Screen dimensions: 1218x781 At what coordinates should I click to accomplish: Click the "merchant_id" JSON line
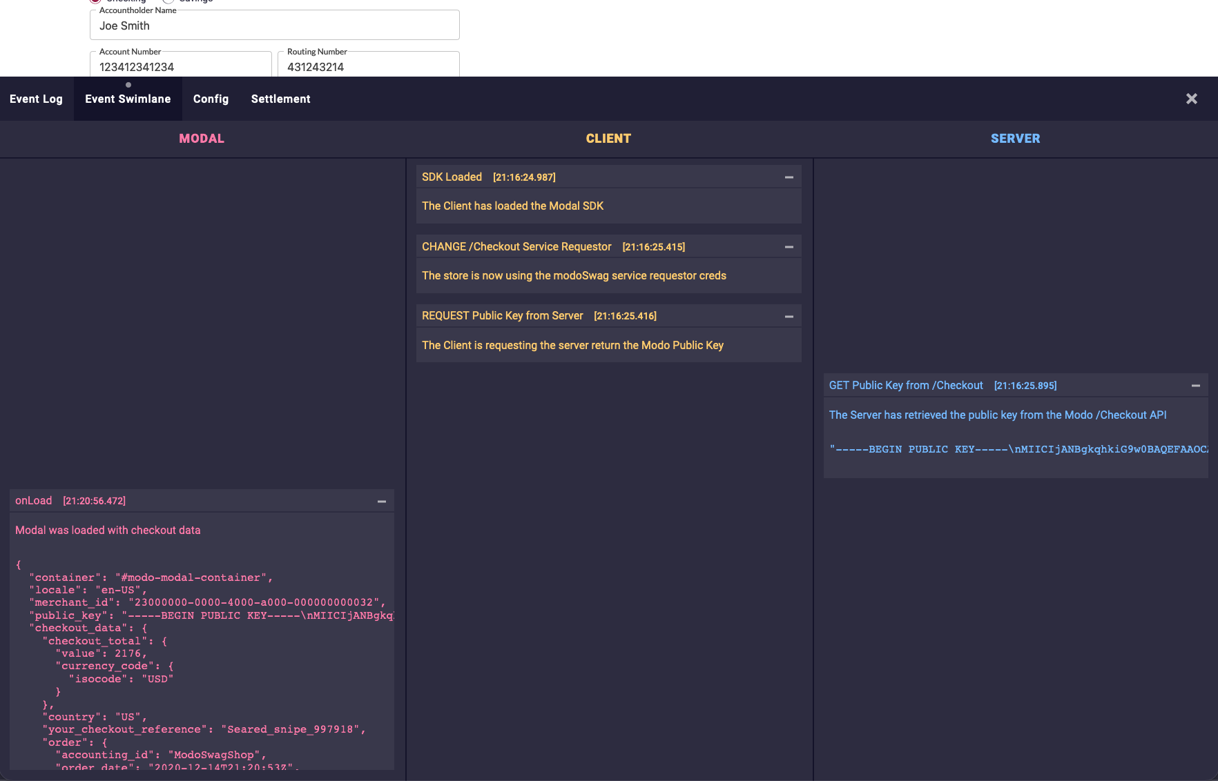(x=207, y=602)
